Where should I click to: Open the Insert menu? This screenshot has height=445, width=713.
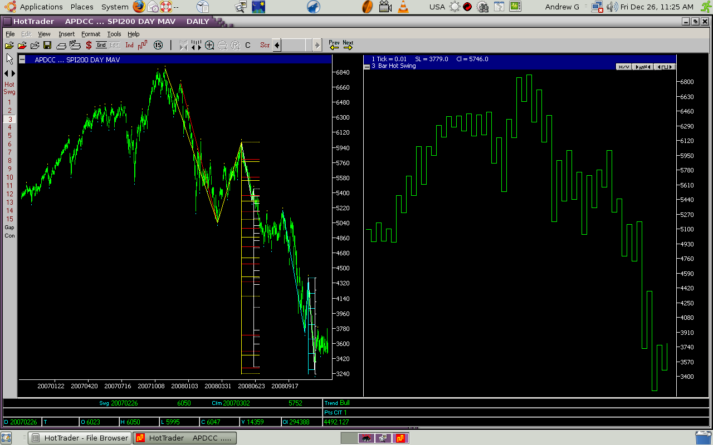[x=66, y=34]
